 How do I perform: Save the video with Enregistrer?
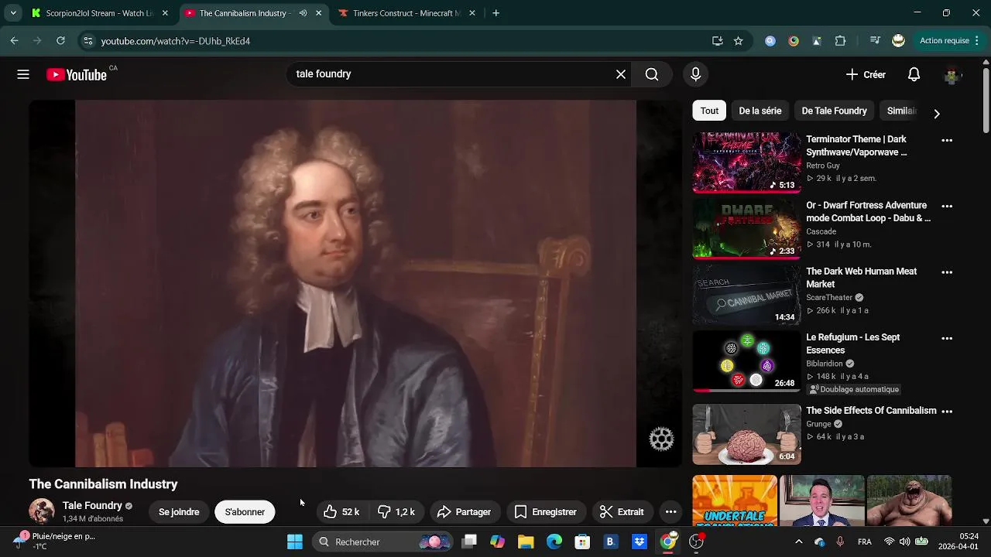click(x=546, y=512)
